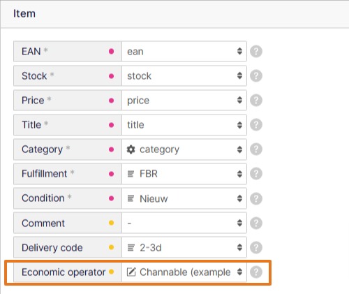Click the gear icon in category field

(x=131, y=149)
